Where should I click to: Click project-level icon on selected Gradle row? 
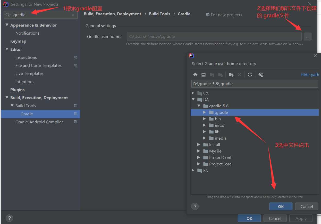[x=75, y=114]
